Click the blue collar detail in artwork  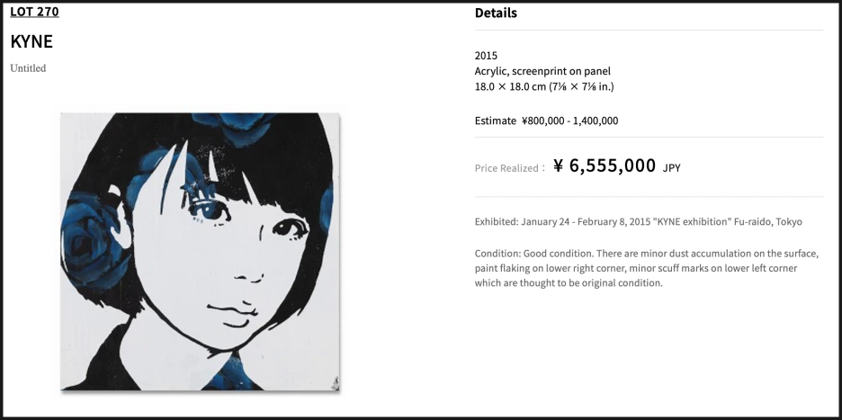coord(229,373)
